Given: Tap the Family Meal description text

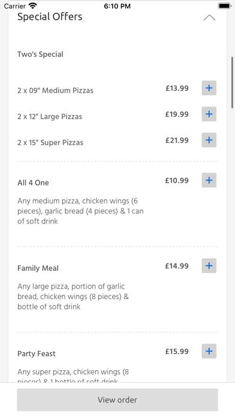Looking at the screenshot, I should coord(73,297).
